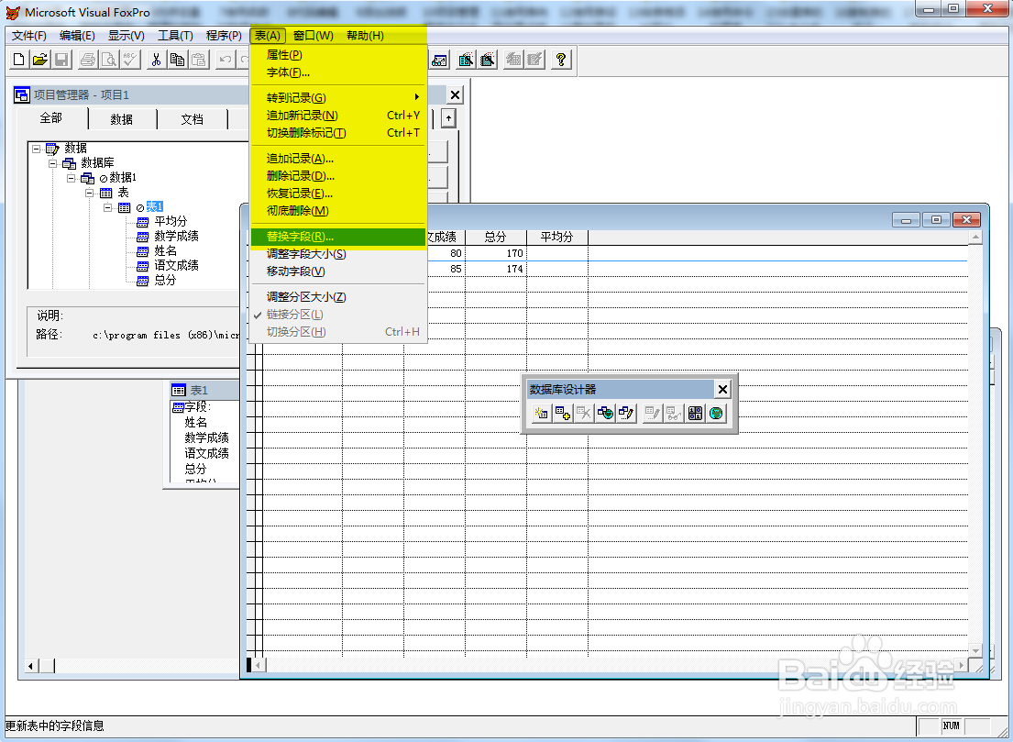Click the up-arrow collapse button of 项目管理器

pyautogui.click(x=448, y=118)
